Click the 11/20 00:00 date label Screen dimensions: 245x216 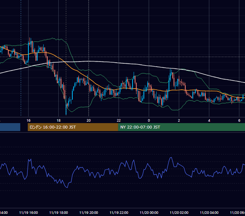pyautogui.click(x=149, y=212)
